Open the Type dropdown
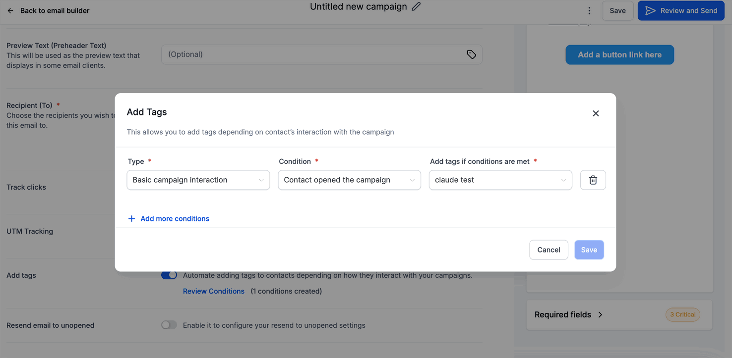Viewport: 732px width, 358px height. (198, 180)
